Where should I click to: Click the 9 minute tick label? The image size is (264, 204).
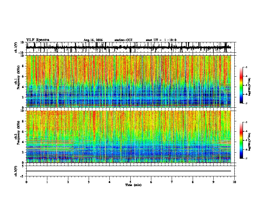tap(213, 182)
